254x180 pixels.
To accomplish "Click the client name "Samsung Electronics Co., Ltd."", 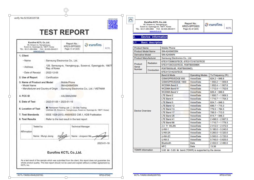I will [62, 61].
